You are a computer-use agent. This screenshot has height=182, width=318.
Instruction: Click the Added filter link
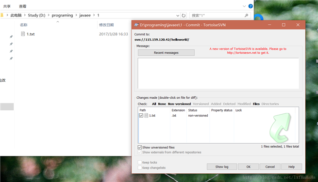coord(216,104)
